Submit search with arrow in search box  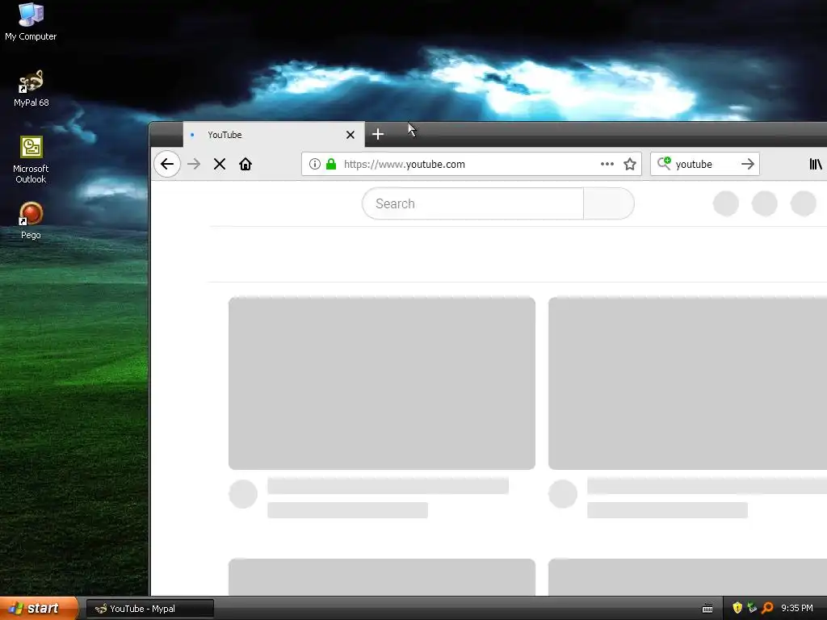tap(747, 164)
